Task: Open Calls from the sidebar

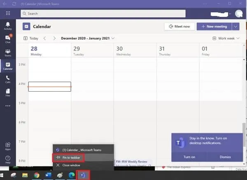Action: coord(7,79)
